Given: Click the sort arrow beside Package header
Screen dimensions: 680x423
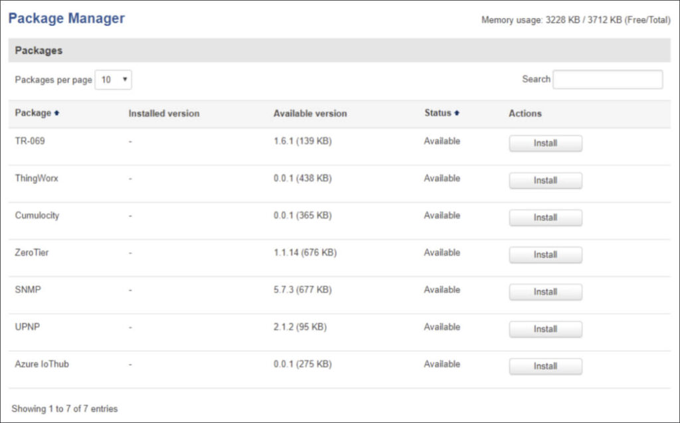Looking at the screenshot, I should 56,113.
